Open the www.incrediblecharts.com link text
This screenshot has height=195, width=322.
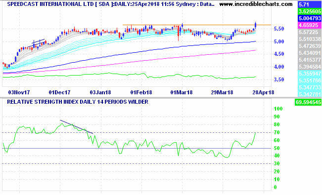[x=256, y=4]
